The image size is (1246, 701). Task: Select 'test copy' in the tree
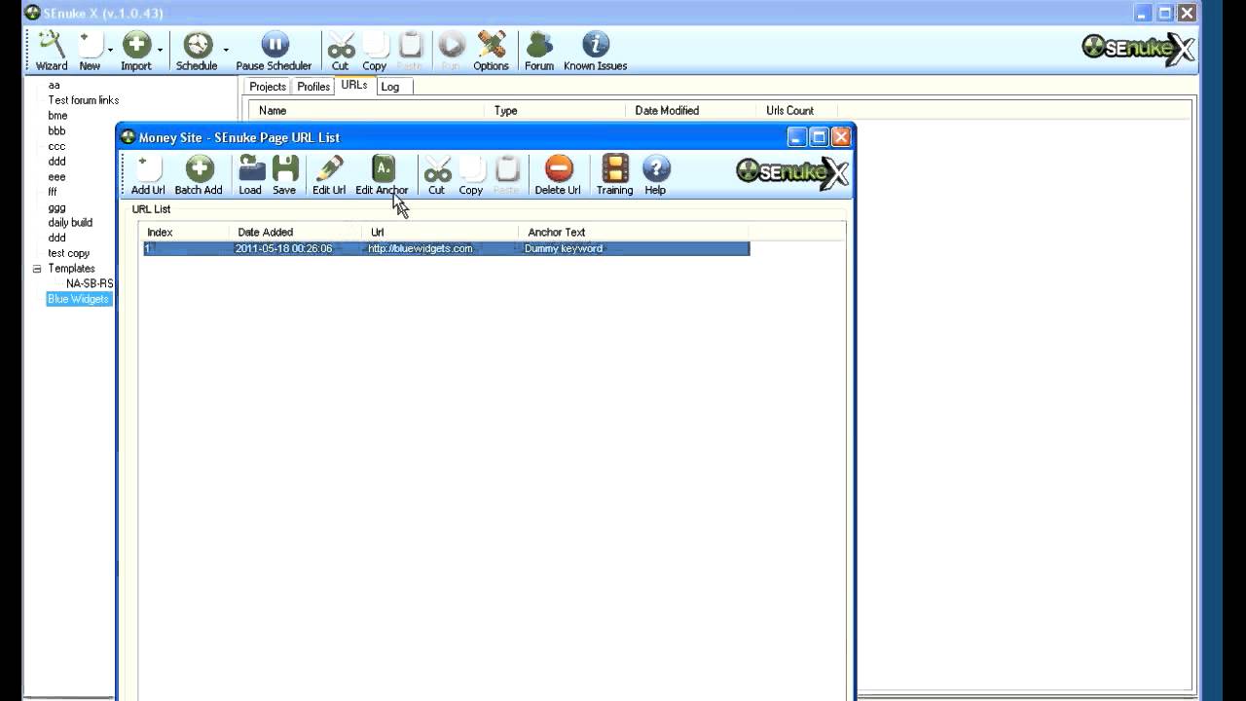pyautogui.click(x=68, y=253)
